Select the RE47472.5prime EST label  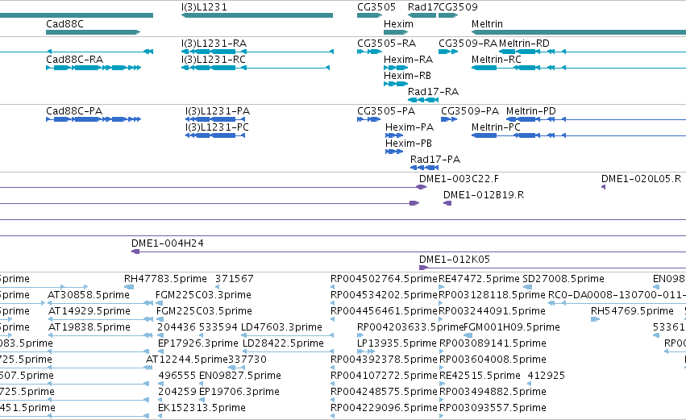point(479,279)
